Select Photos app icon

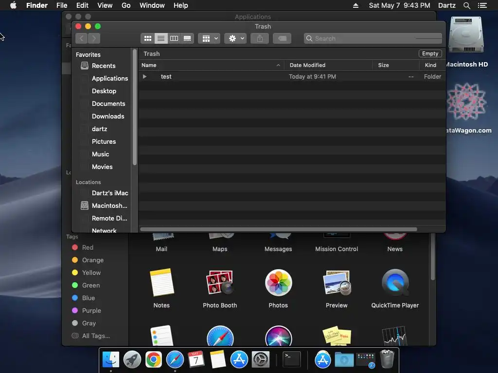pyautogui.click(x=278, y=283)
